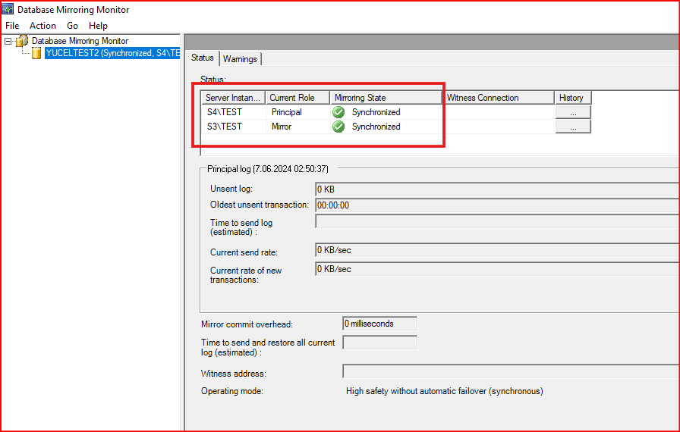Click the Current Role column header
The image size is (680, 432).
click(x=297, y=98)
